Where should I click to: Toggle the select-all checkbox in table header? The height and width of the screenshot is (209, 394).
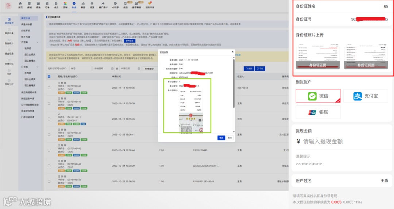tap(49, 77)
